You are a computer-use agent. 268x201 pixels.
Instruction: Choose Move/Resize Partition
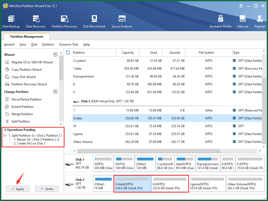[x=26, y=99]
